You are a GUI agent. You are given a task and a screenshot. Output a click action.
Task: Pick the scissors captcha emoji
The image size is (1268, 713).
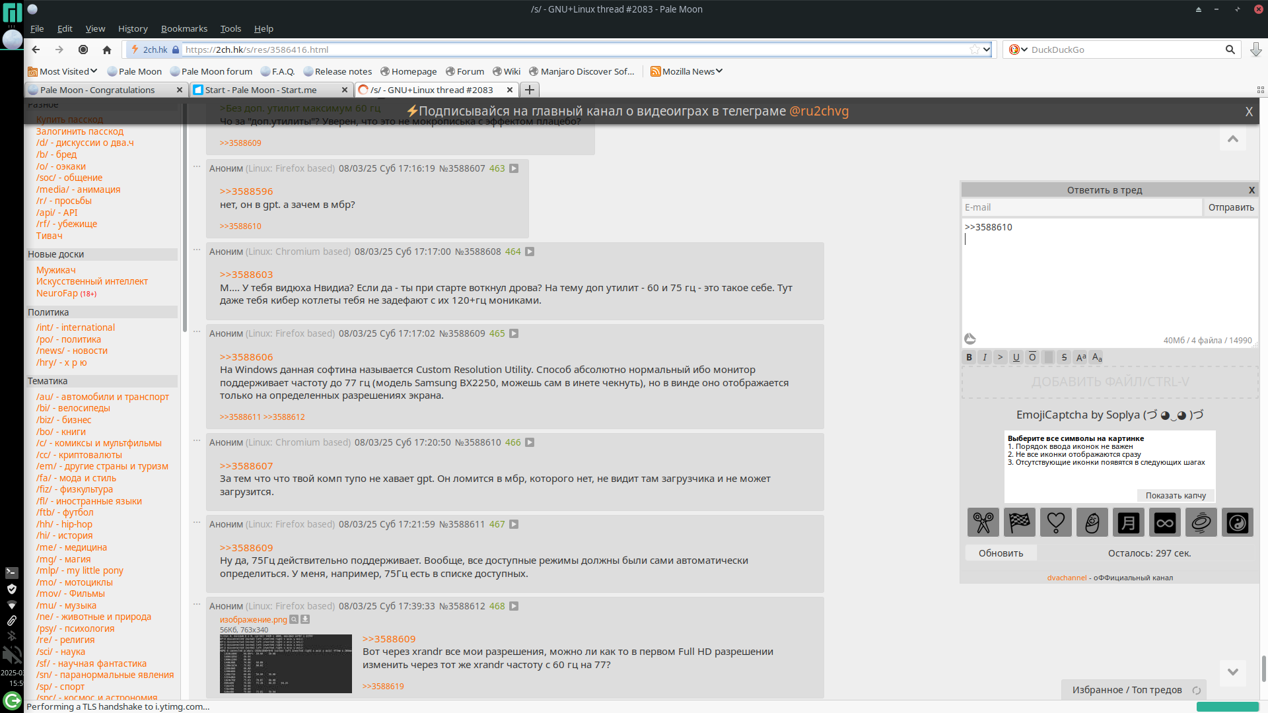pyautogui.click(x=983, y=522)
